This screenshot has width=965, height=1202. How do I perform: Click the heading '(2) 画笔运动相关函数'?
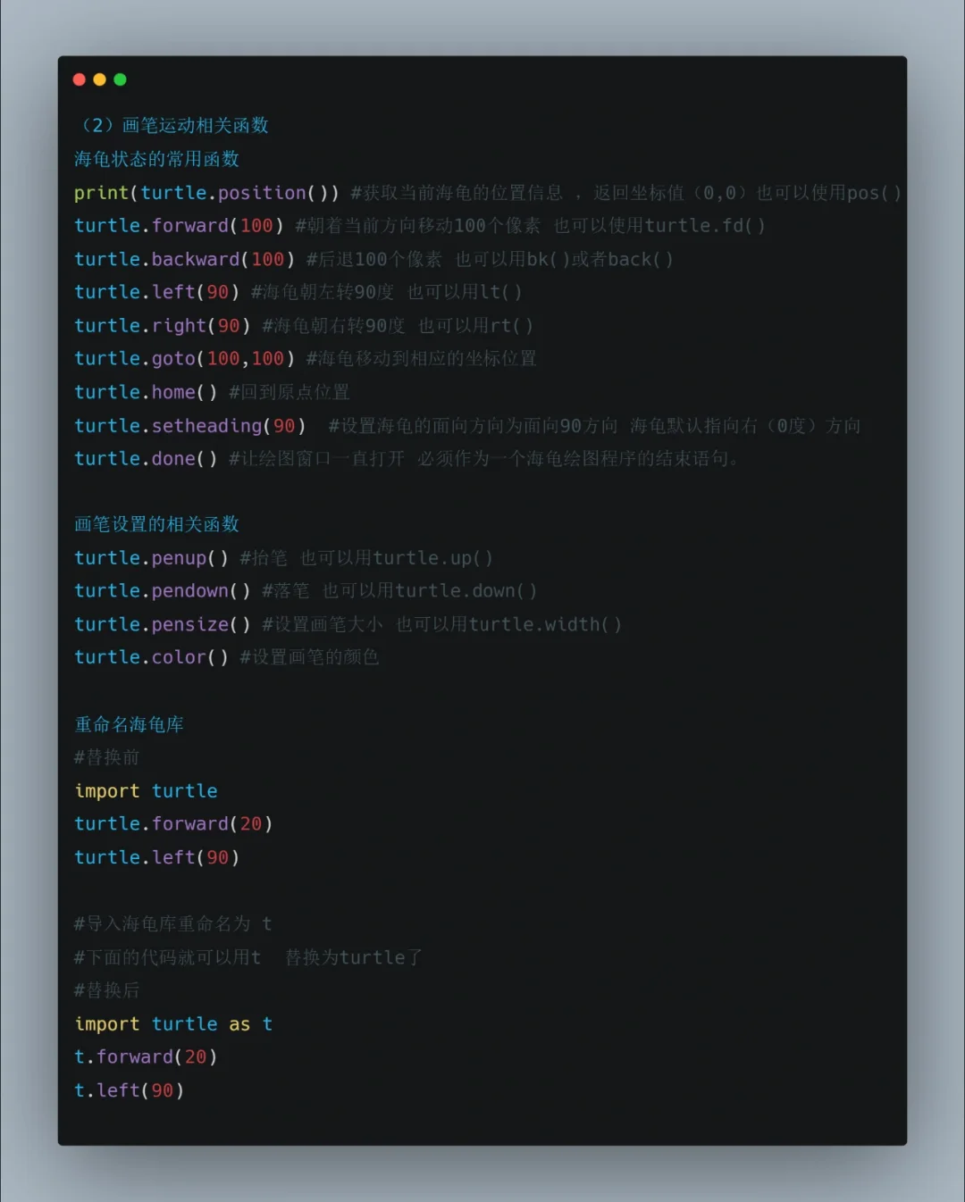173,125
